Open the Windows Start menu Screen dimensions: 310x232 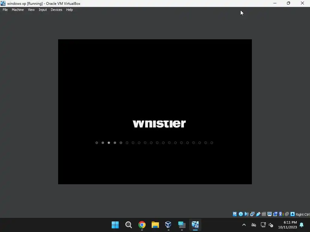(x=115, y=225)
